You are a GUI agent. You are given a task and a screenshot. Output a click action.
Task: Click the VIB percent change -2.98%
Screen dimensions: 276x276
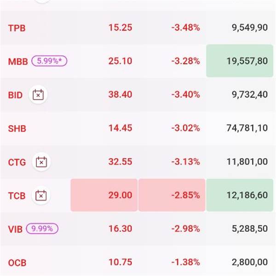(x=185, y=229)
